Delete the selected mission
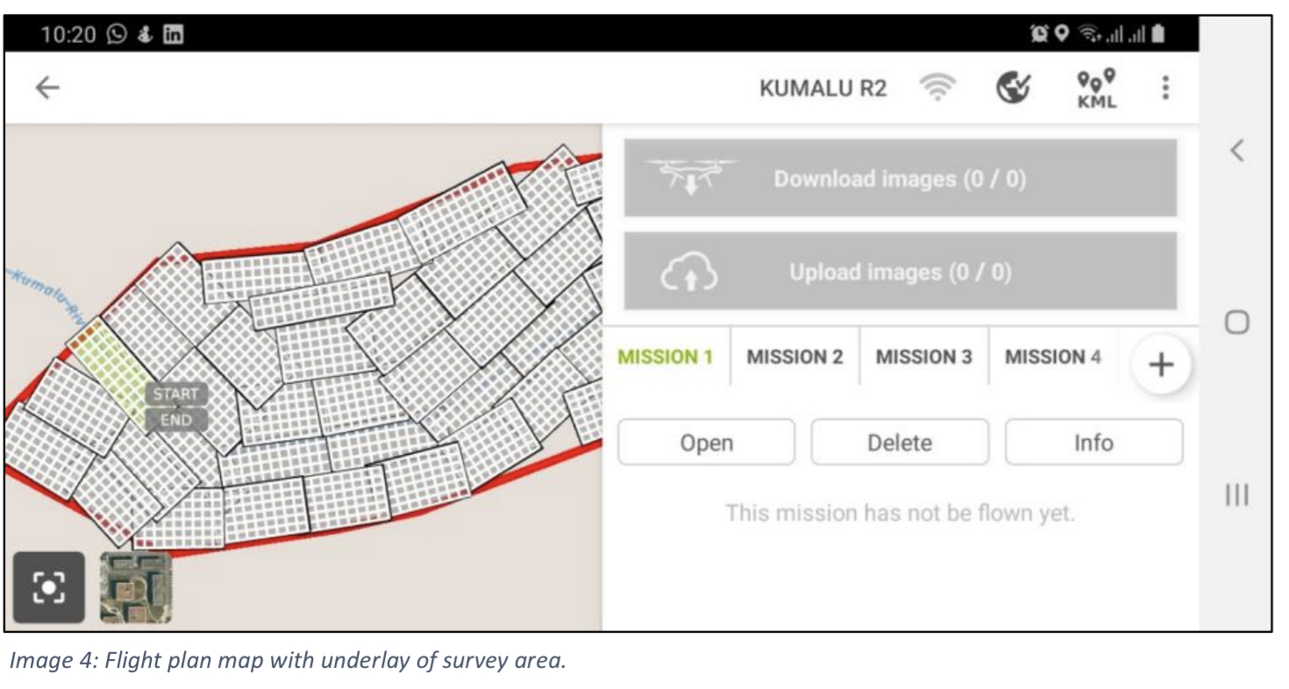The image size is (1289, 689). (899, 443)
